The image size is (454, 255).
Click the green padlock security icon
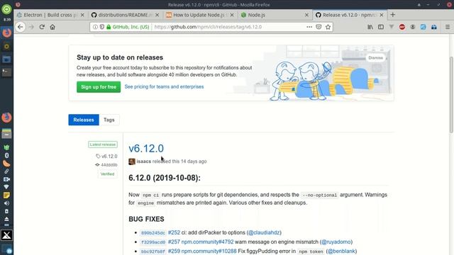point(109,27)
